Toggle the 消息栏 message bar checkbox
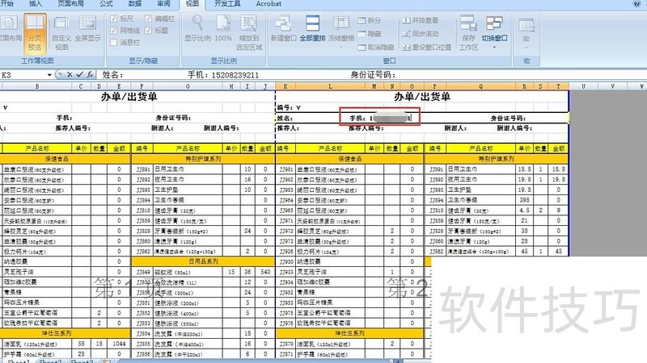647x363 pixels. (114, 42)
